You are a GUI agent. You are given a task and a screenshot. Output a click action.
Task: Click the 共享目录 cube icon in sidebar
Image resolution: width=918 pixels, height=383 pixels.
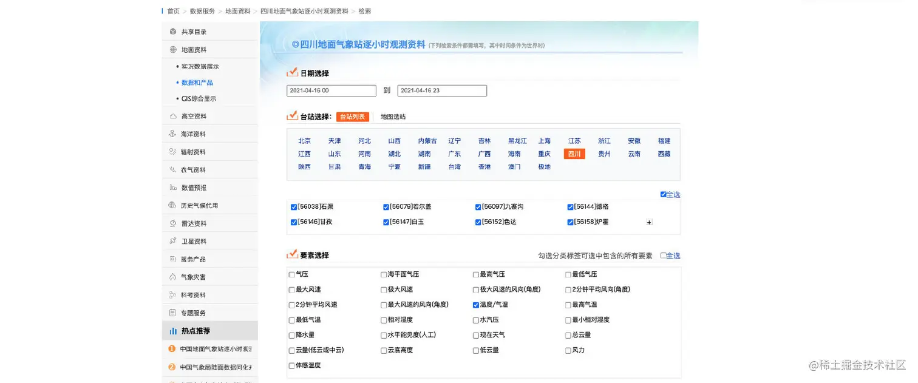tap(173, 32)
